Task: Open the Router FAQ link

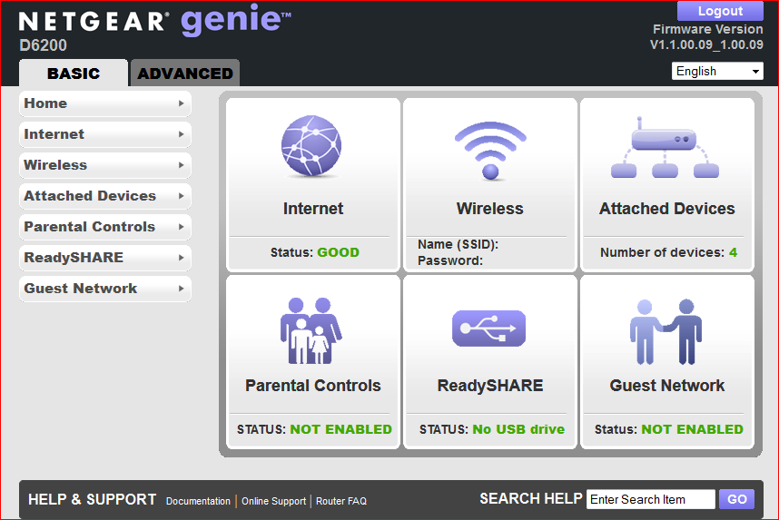Action: 341,501
